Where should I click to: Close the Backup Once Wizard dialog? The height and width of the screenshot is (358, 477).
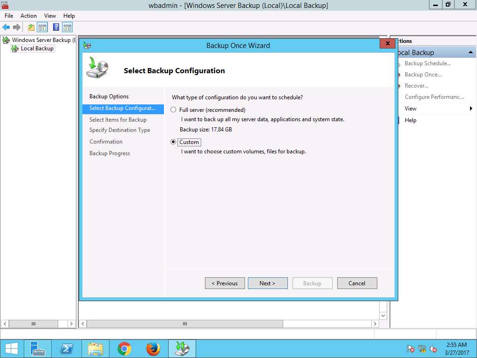click(x=388, y=43)
